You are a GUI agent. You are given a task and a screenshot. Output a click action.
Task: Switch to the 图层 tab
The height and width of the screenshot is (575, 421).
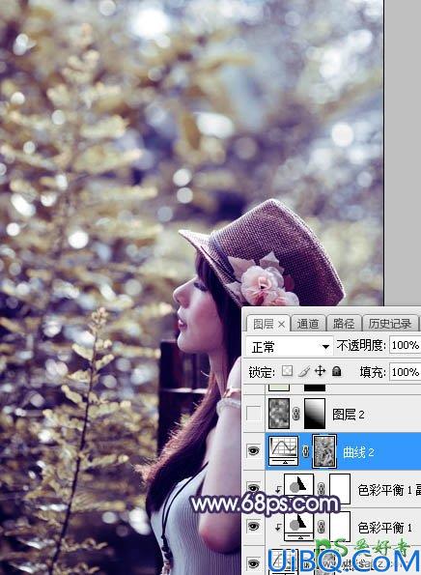(x=263, y=324)
